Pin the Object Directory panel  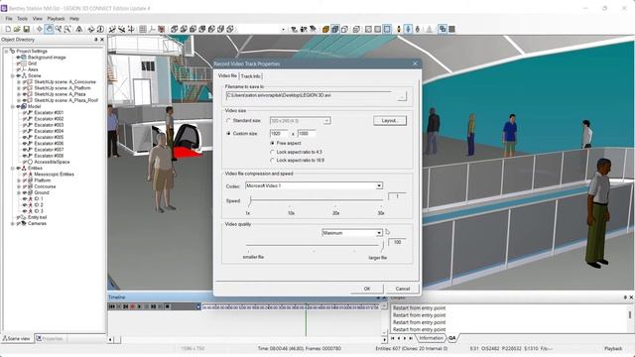click(x=96, y=40)
